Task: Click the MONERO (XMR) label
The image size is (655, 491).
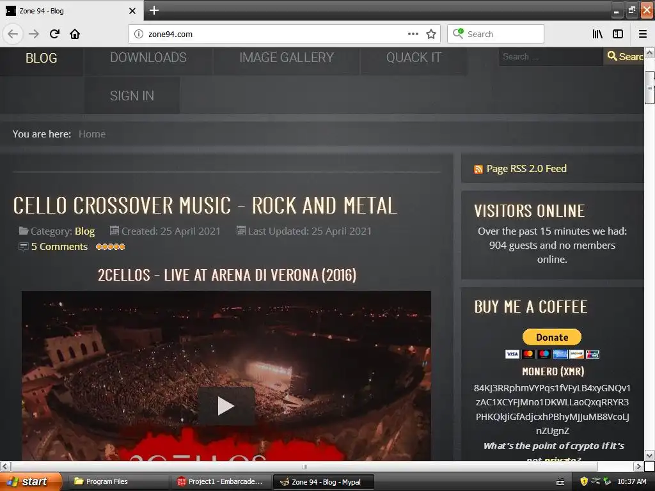Action: click(553, 371)
